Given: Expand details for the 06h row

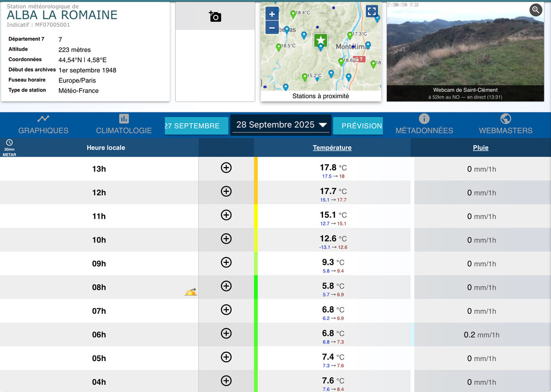Looking at the screenshot, I should pyautogui.click(x=226, y=334).
